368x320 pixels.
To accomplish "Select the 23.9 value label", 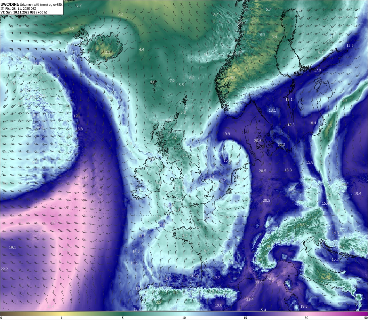I will 259,283.
